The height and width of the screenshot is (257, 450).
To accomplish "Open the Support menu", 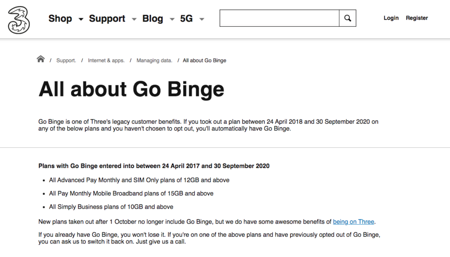I will [x=107, y=18].
